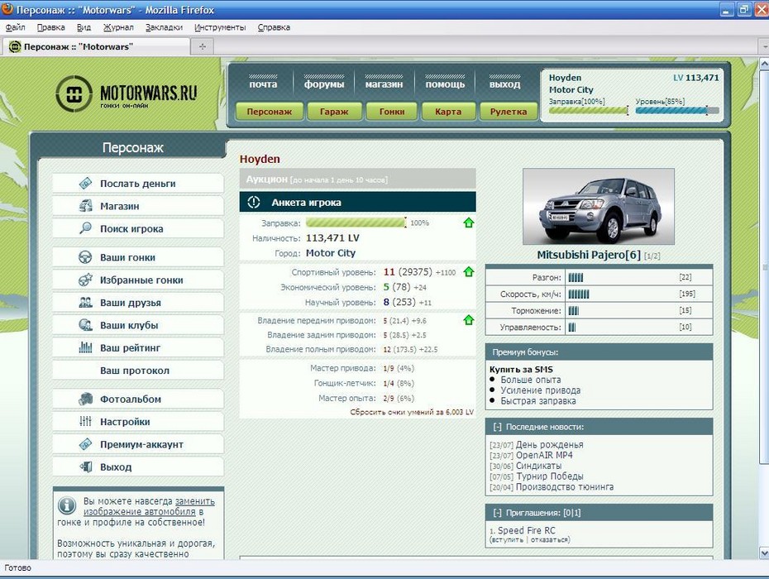Click the money icon beside Послать деньги

pos(85,184)
